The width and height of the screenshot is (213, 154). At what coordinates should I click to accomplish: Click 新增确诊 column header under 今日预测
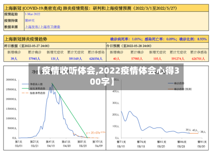click(117, 52)
